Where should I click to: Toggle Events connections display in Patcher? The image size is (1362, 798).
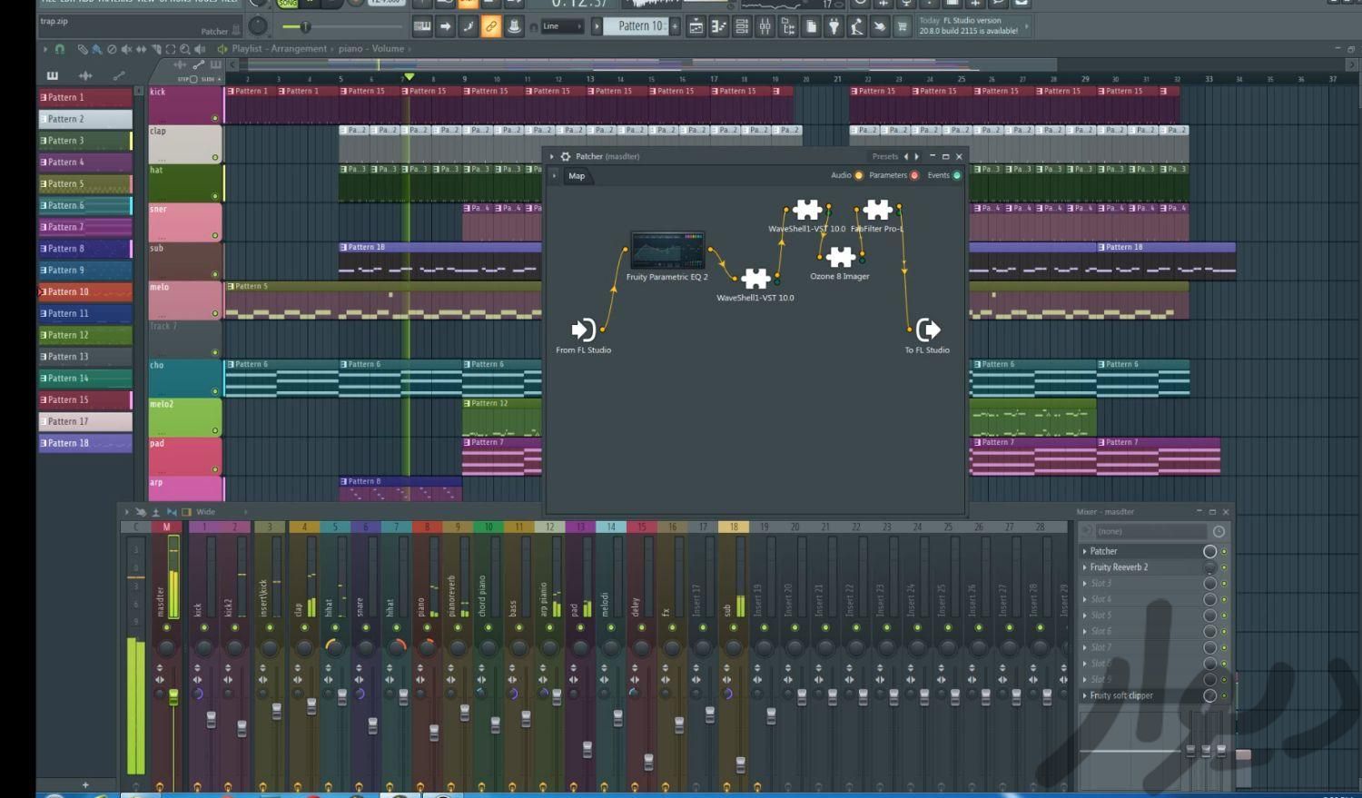(x=957, y=175)
